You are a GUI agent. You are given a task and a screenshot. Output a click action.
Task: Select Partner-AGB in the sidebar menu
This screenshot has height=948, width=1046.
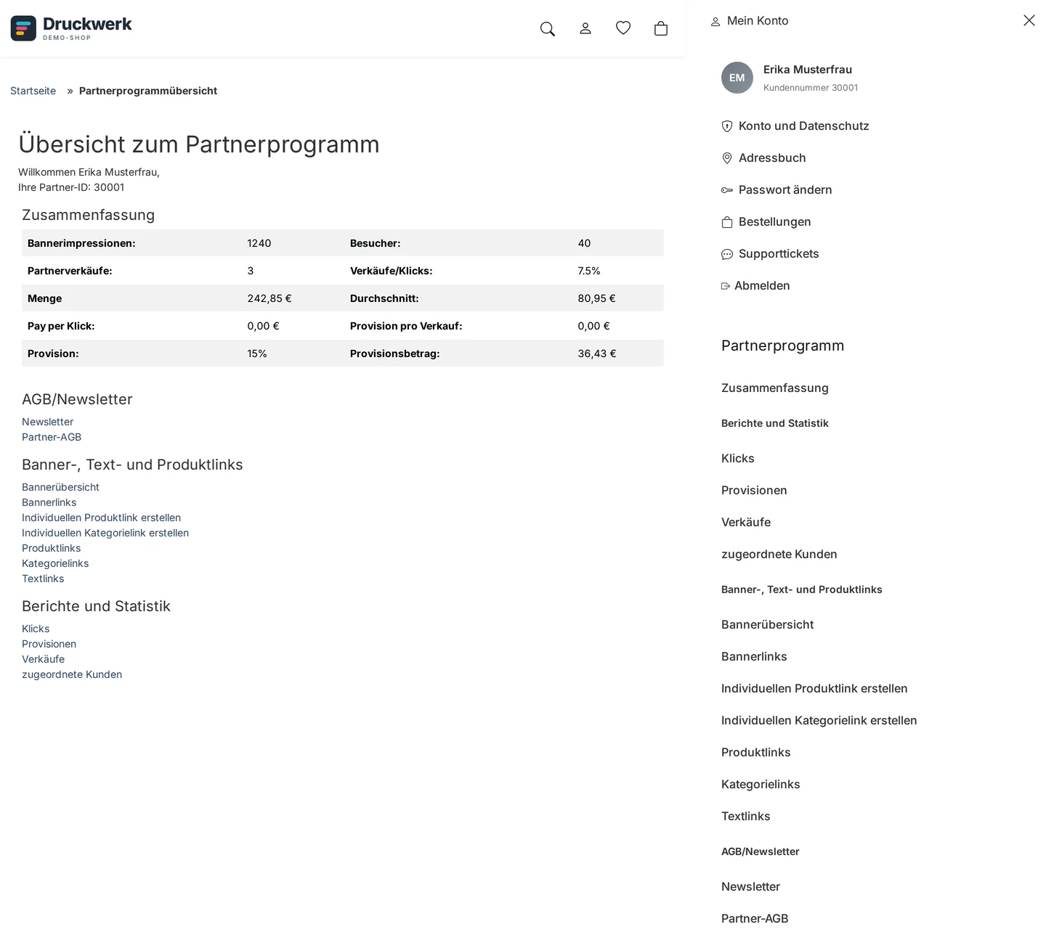[x=755, y=918]
